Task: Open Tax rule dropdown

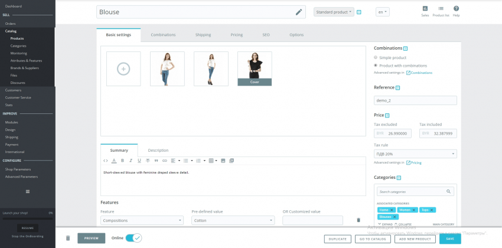Action: pyautogui.click(x=415, y=154)
